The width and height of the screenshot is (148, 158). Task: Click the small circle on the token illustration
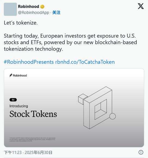point(112,116)
